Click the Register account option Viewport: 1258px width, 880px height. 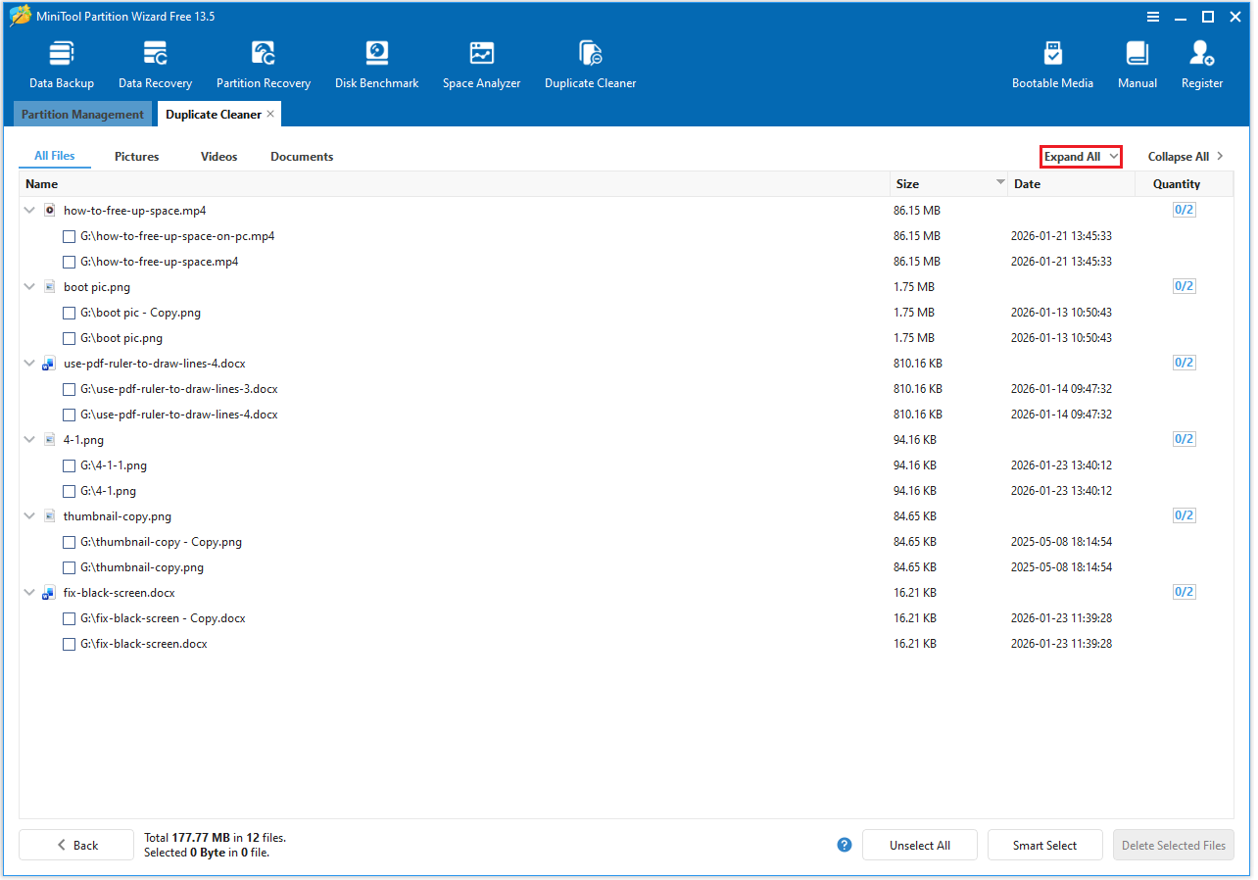[1201, 61]
